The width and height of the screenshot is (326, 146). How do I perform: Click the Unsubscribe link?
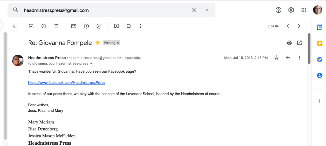pos(131,58)
